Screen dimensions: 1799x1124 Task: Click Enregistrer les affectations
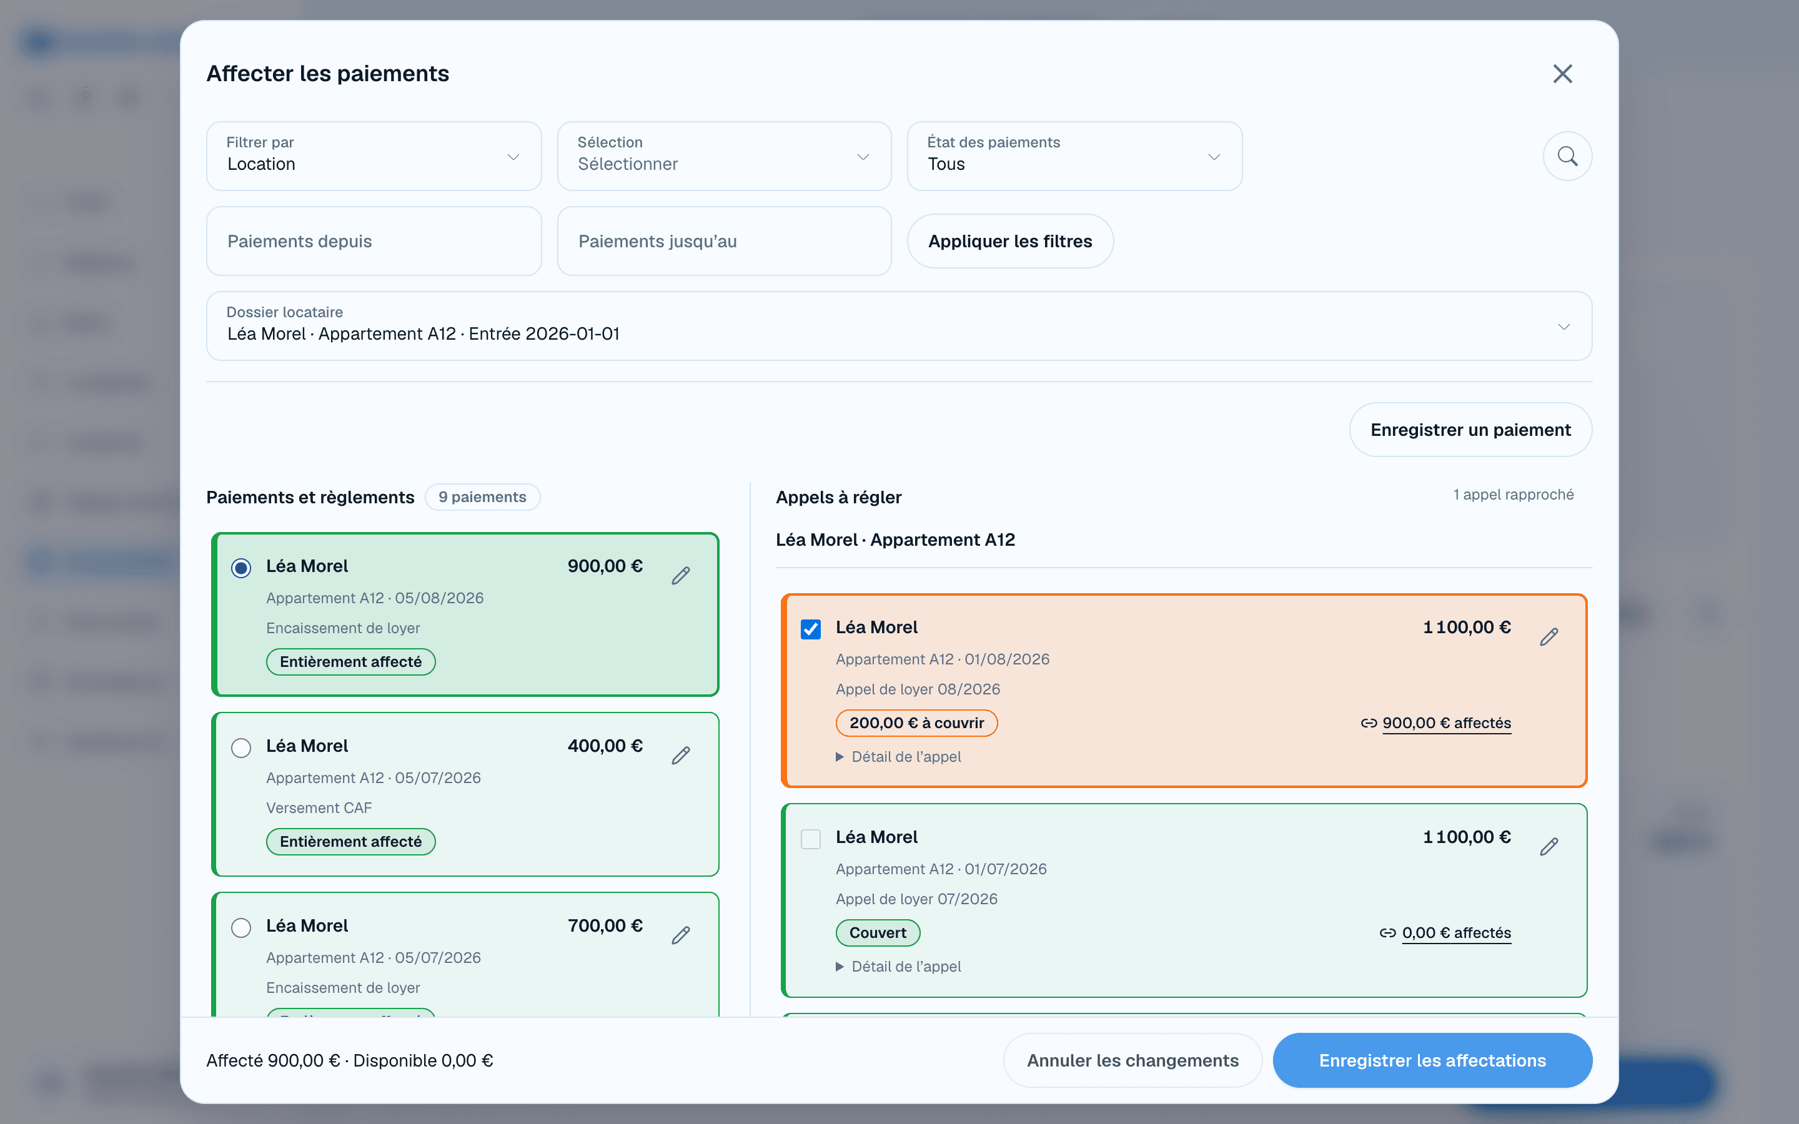pyautogui.click(x=1432, y=1060)
